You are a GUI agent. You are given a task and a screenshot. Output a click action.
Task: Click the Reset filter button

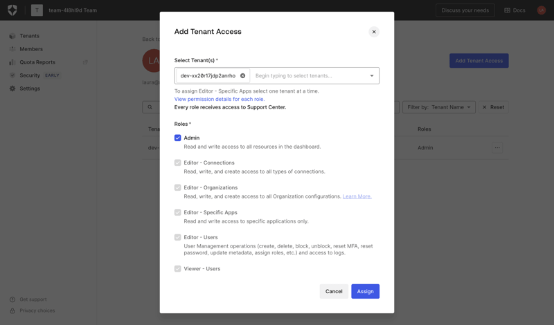(493, 107)
